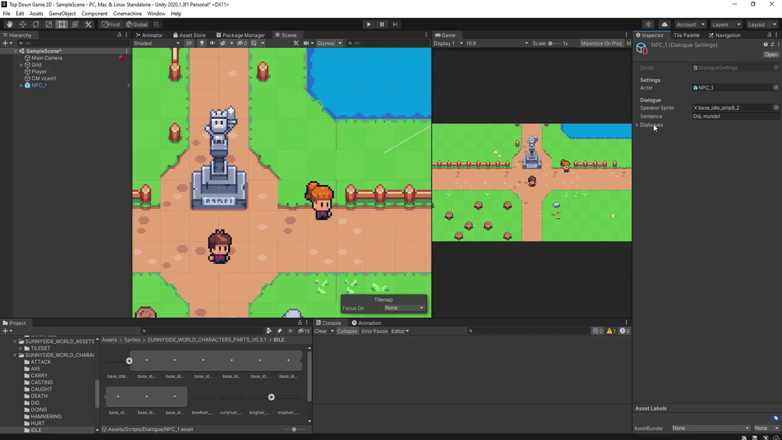Open the Cinemachine menu
Viewport: 782px width, 440px height.
(127, 13)
